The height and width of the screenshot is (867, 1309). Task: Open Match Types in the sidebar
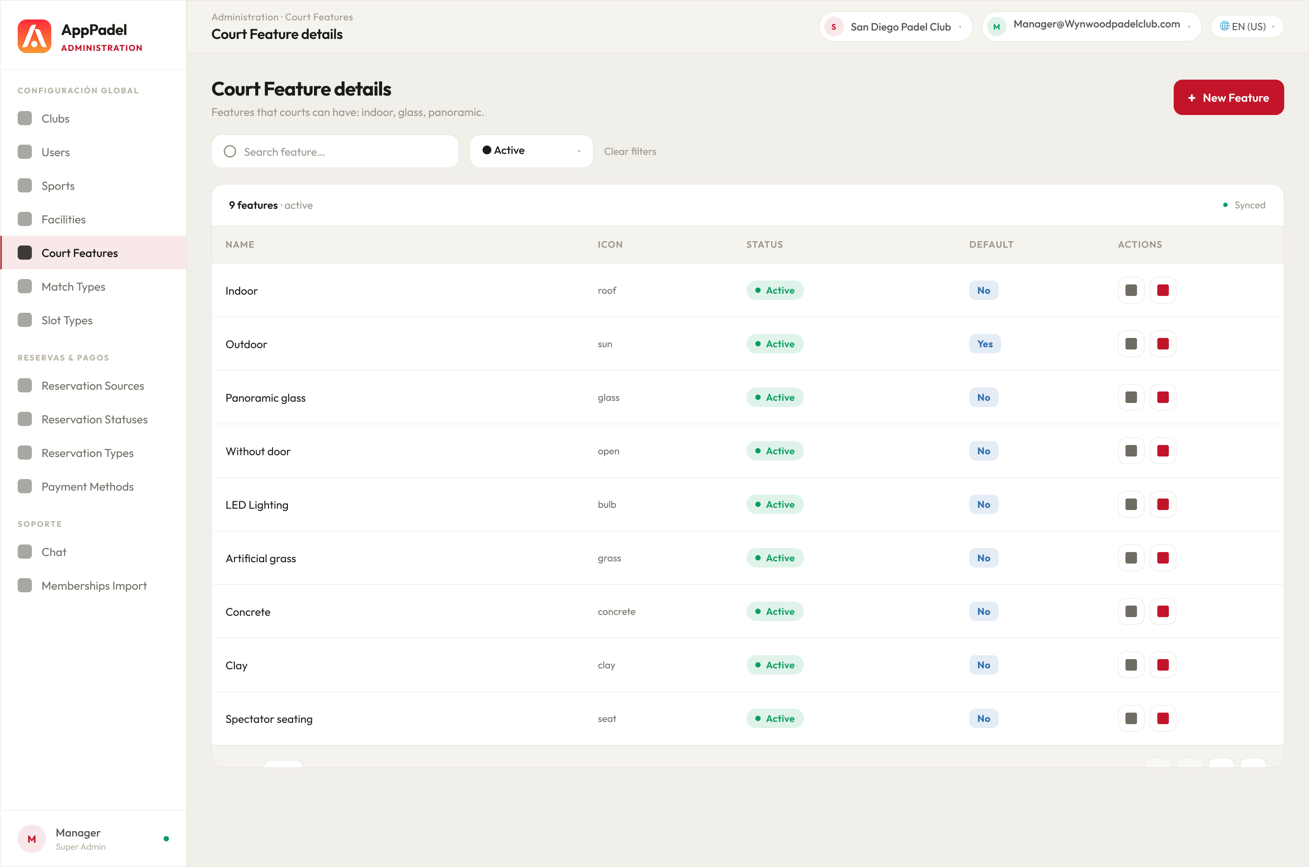[93, 287]
